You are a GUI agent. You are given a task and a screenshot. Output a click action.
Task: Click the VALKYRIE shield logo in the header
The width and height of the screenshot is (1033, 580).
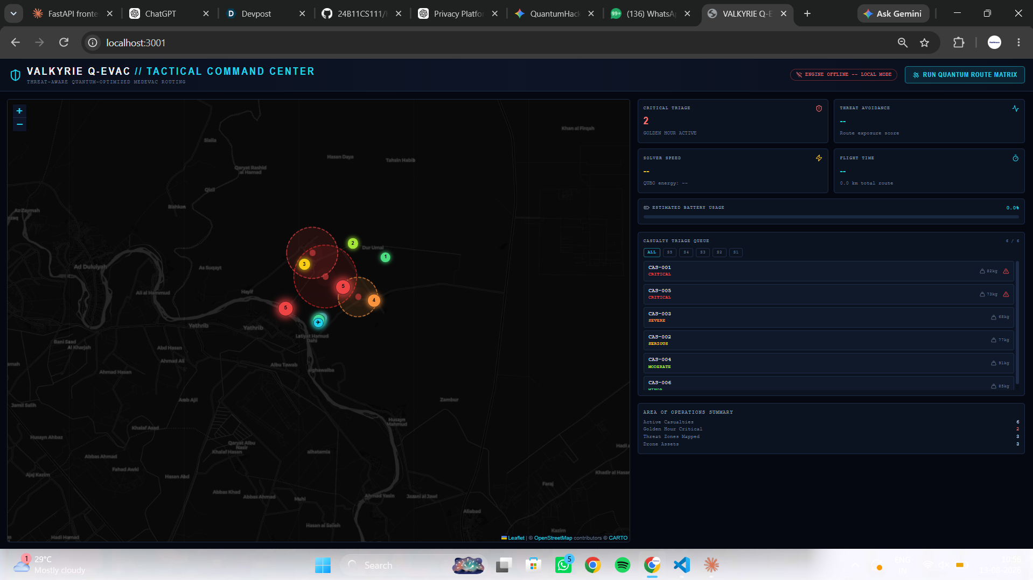click(16, 75)
